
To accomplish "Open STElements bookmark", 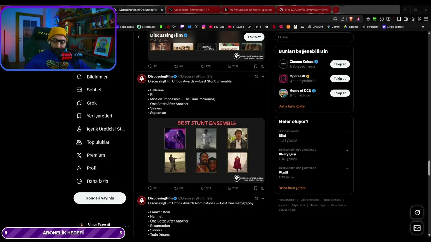I will coord(125,27).
